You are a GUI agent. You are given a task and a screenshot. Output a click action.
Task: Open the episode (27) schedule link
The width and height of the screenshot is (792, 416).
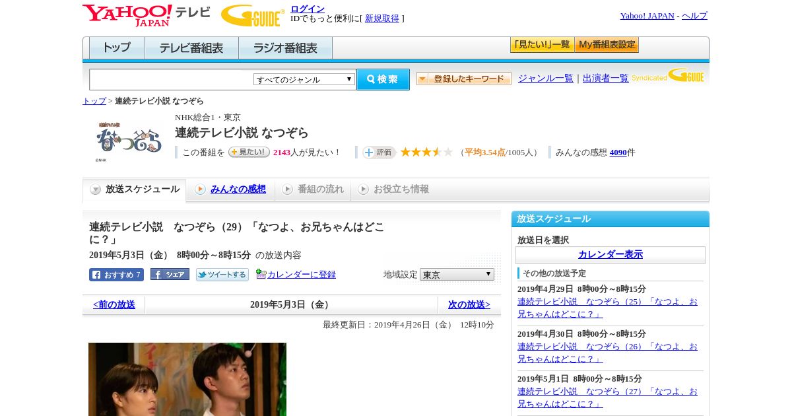click(x=607, y=398)
